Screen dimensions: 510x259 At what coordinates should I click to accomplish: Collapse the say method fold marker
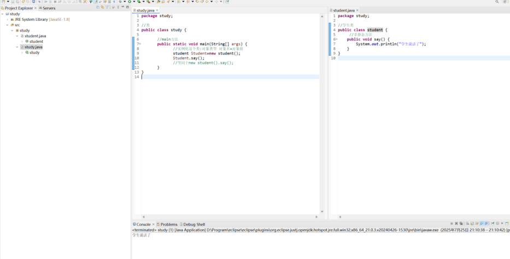337,39
